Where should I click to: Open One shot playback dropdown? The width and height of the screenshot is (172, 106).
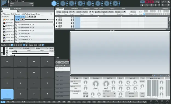click(76, 81)
